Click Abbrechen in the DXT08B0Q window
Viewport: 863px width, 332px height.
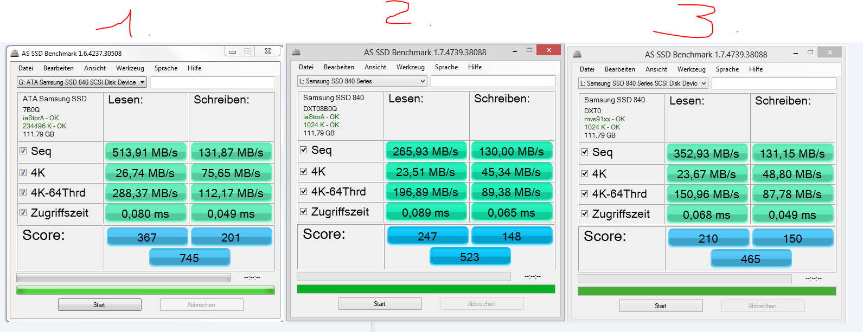tap(482, 304)
